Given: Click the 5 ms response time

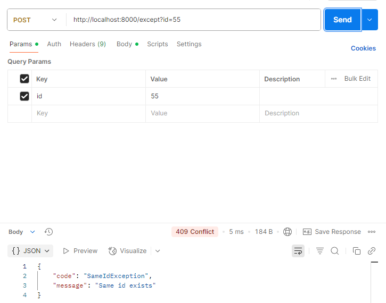Looking at the screenshot, I should tap(236, 232).
